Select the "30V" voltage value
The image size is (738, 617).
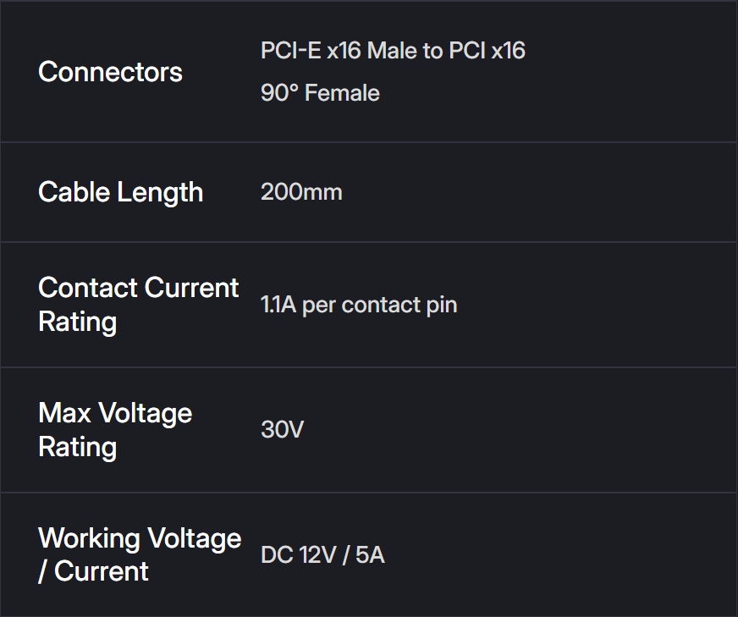coord(282,430)
